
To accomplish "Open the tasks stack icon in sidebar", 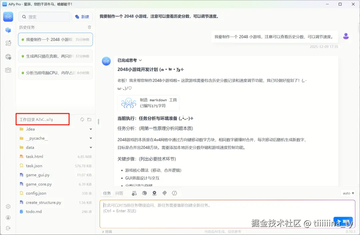I will pyautogui.click(x=8, y=30).
